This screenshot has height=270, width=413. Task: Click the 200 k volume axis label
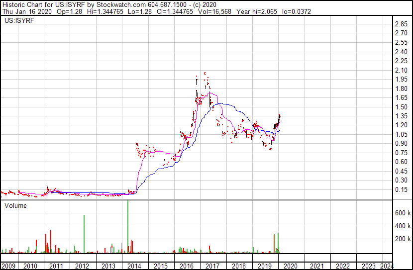(x=403, y=239)
